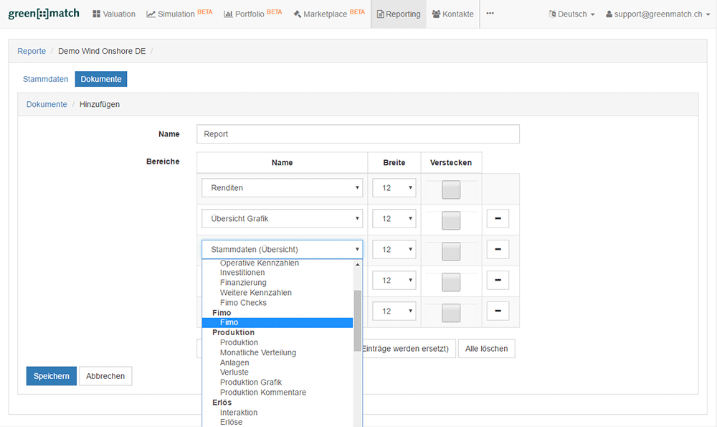Remove the Übersicht Grafik row with minus
Screen dimensions: 717x427
498,219
